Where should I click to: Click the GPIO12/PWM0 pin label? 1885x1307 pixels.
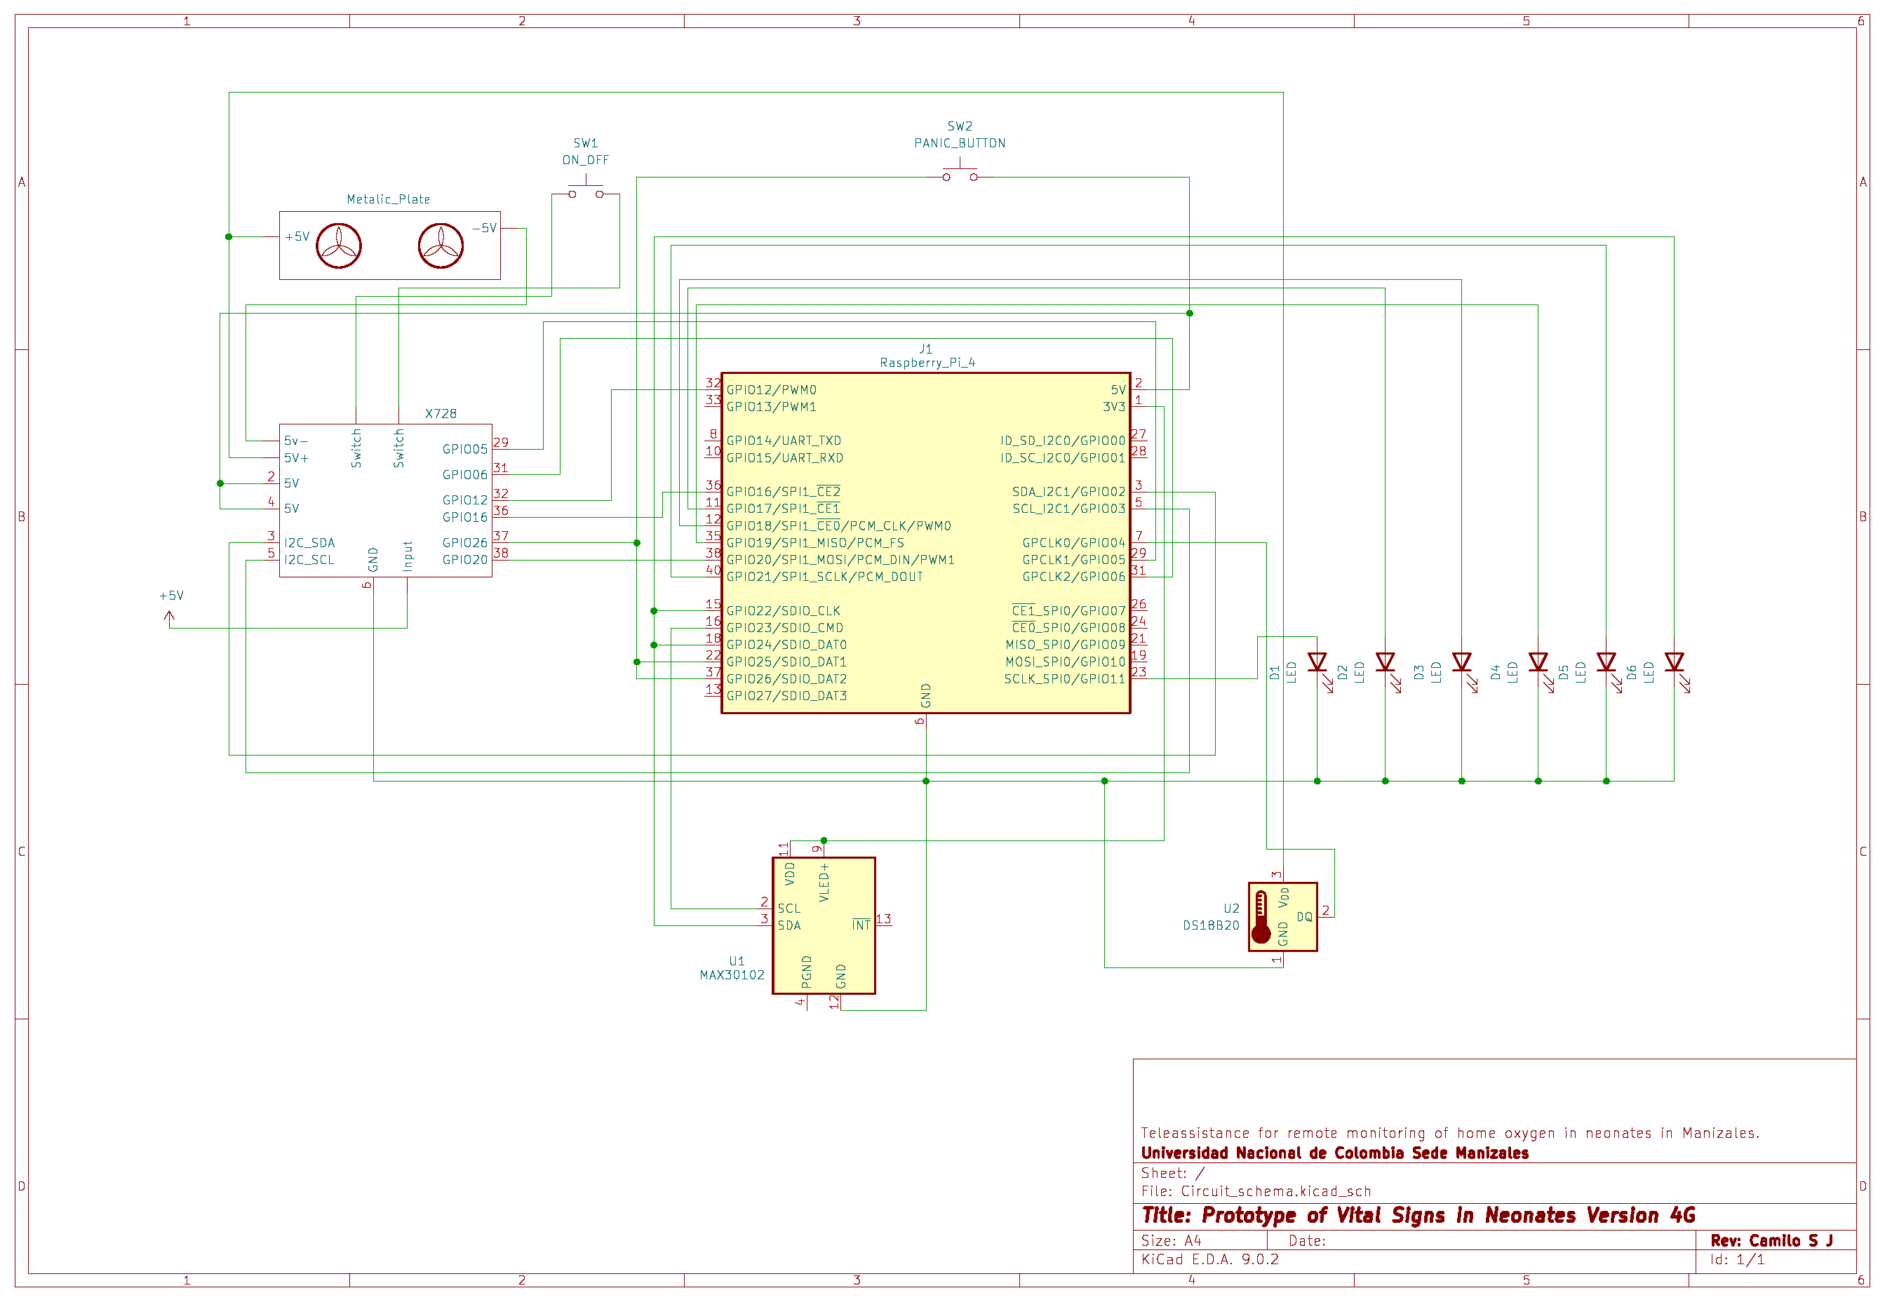click(770, 390)
